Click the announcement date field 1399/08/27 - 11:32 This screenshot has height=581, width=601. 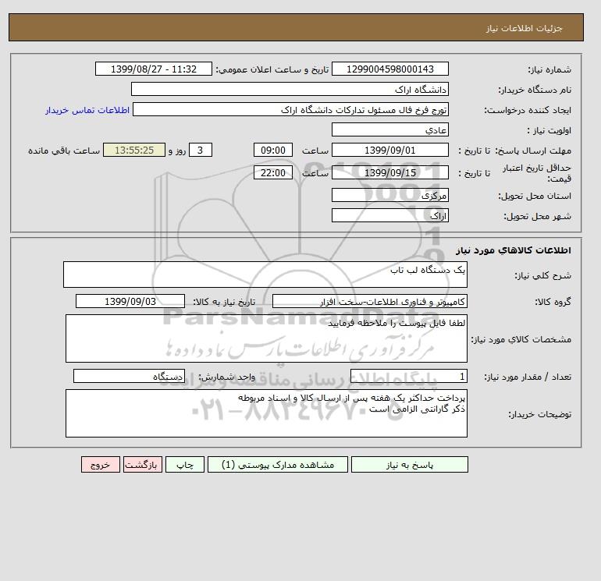click(x=154, y=69)
